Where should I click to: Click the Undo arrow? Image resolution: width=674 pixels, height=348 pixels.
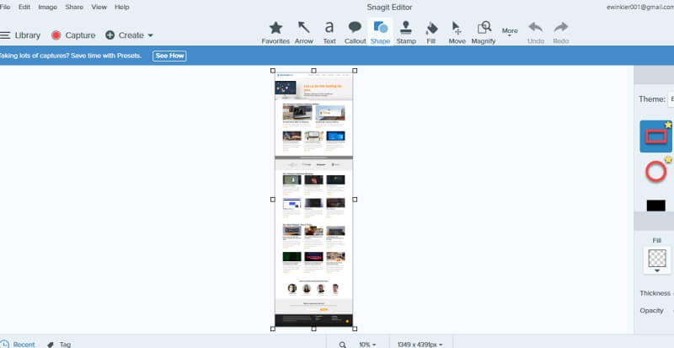point(536,30)
